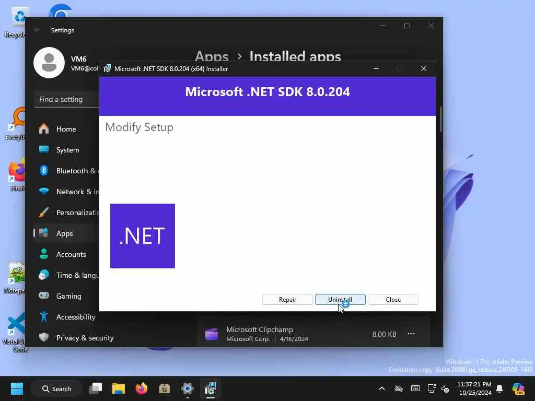The width and height of the screenshot is (535, 401).
Task: Click the Settings window scrollbar
Action: [441, 120]
